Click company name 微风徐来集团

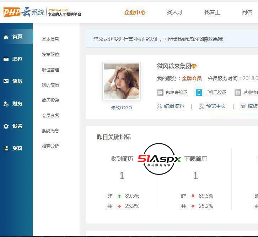pos(174,66)
